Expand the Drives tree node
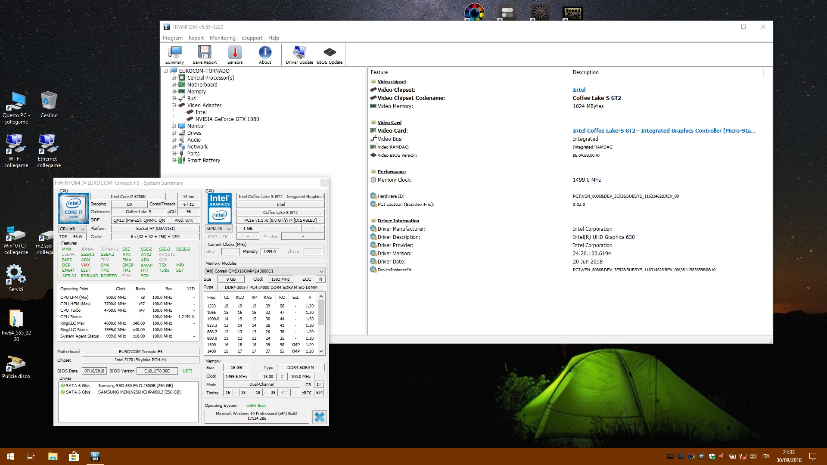 click(x=174, y=133)
